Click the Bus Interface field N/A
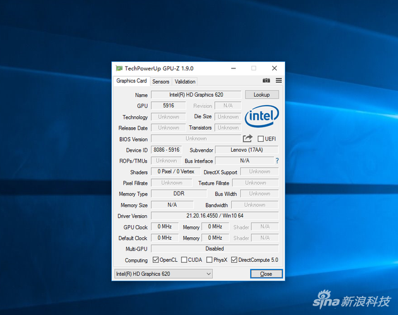398x315 pixels. pos(244,161)
